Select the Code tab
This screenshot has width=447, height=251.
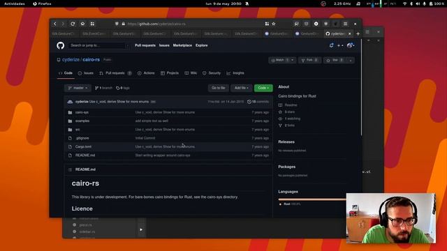[66, 73]
